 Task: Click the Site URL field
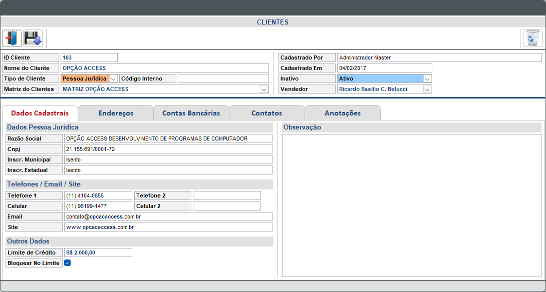point(168,227)
